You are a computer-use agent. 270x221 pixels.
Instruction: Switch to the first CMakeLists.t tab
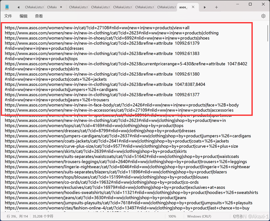(x=34, y=7)
